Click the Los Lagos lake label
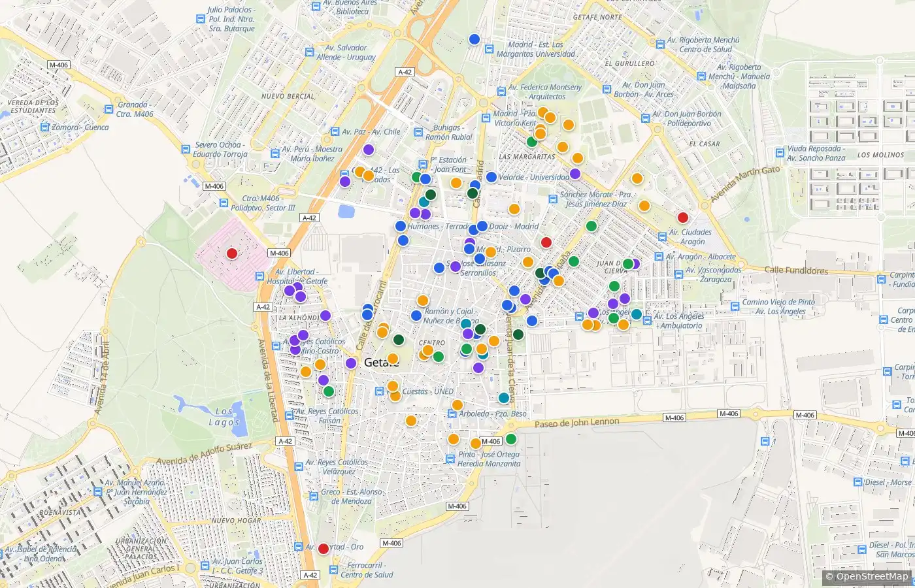This screenshot has width=915, height=588. (224, 417)
